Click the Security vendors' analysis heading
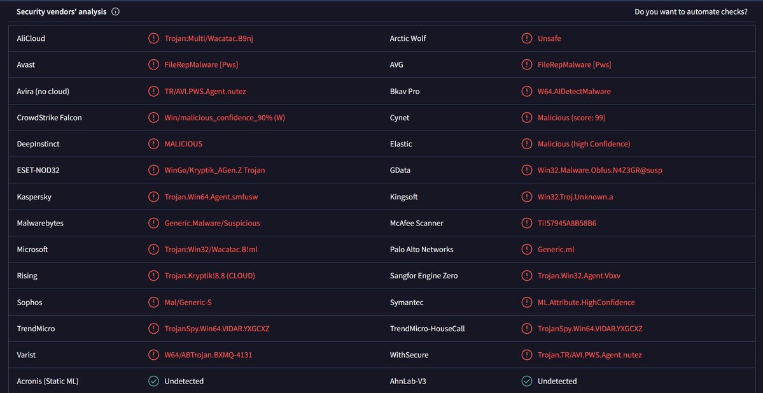Viewport: 763px width, 393px height. pos(61,11)
